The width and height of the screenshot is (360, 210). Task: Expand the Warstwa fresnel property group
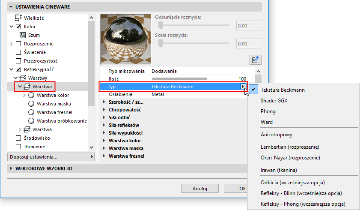[104, 156]
